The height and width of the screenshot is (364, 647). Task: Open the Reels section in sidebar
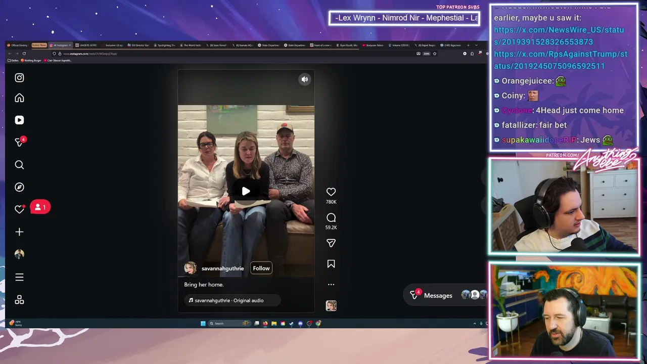click(19, 120)
